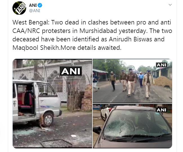183x152 pixels.
Task: Click "West Bengal:" at tweet start
Action: pyautogui.click(x=31, y=23)
